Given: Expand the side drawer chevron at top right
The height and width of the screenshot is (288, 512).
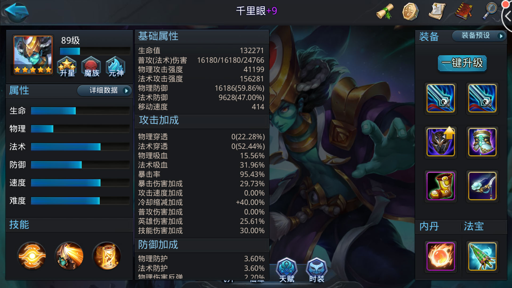Looking at the screenshot, I should 507,17.
